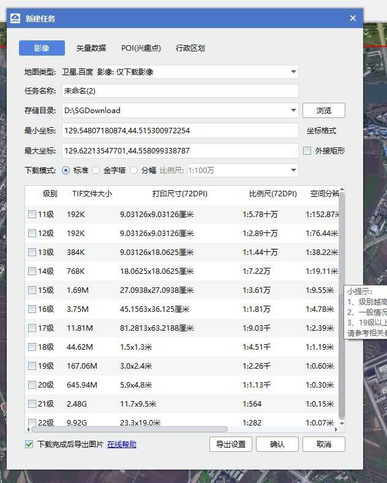Select the 金字塔 download mode radio

(x=96, y=171)
